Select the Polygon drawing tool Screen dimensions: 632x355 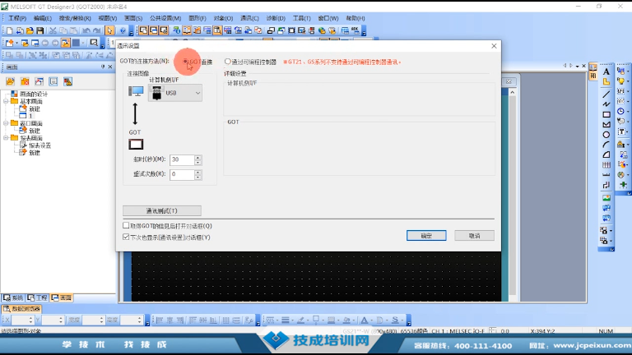[606, 124]
